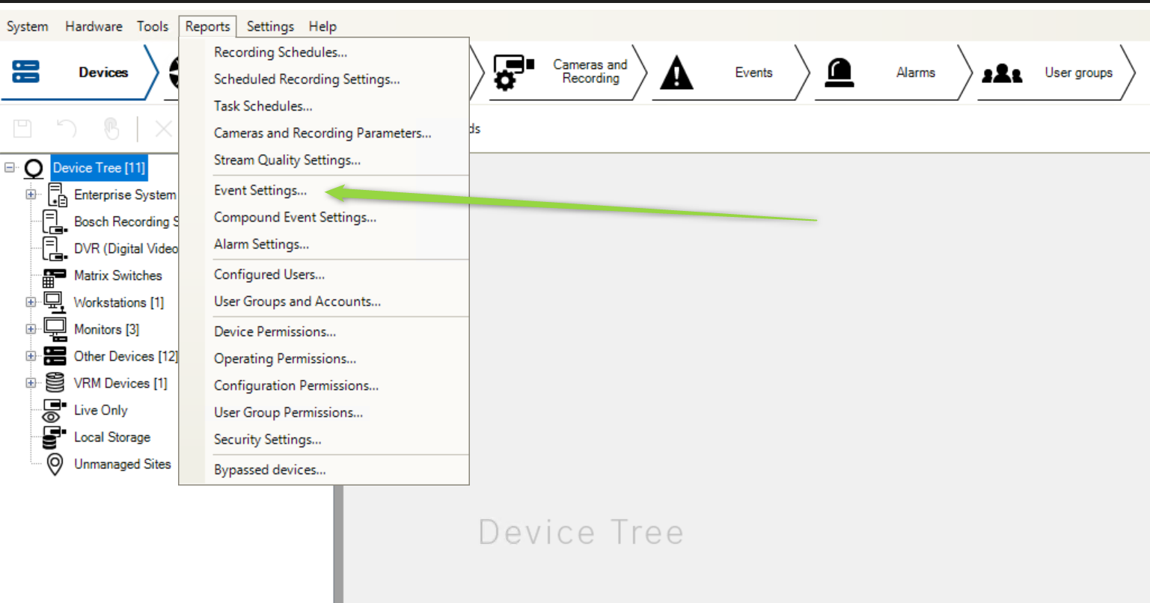Expand the Enterprise System tree node
Image resolution: width=1150 pixels, height=603 pixels.
(31, 195)
